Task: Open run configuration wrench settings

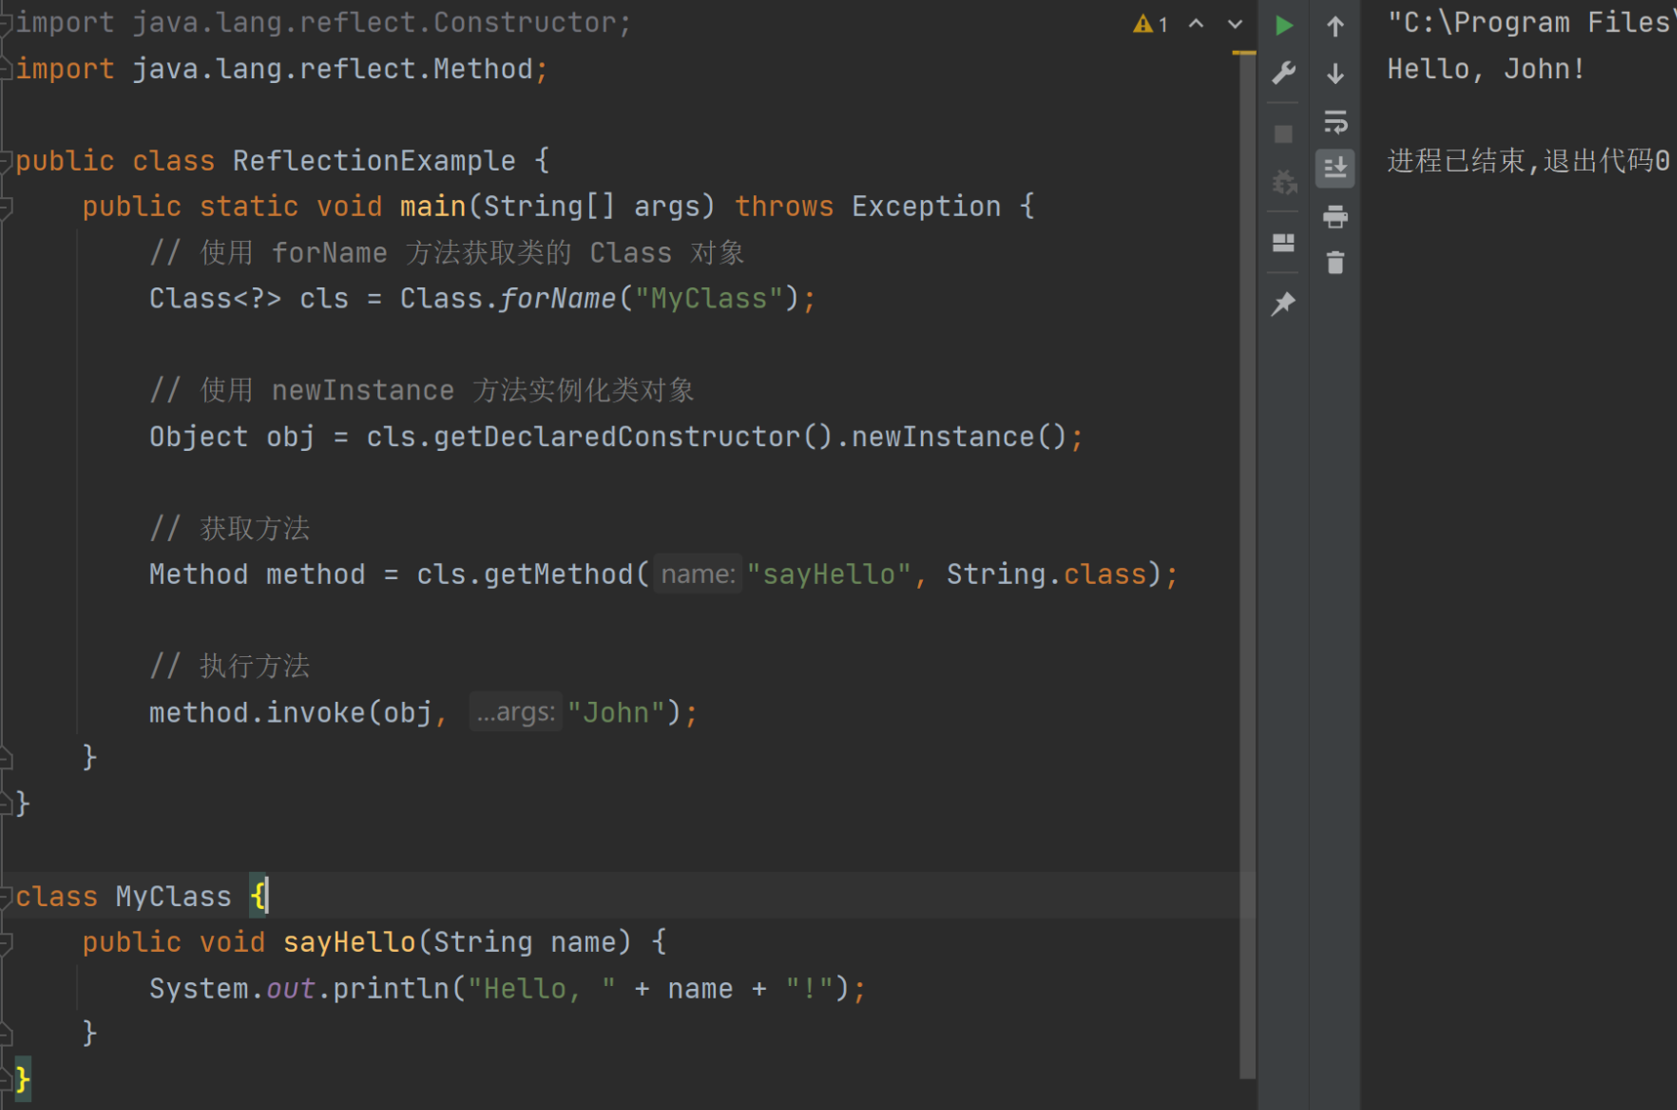Action: 1283,72
